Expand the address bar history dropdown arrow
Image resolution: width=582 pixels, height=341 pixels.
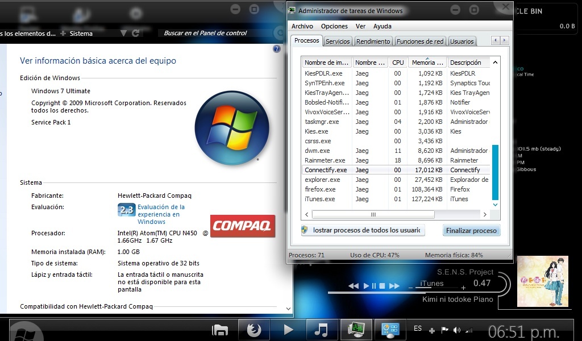(x=123, y=34)
